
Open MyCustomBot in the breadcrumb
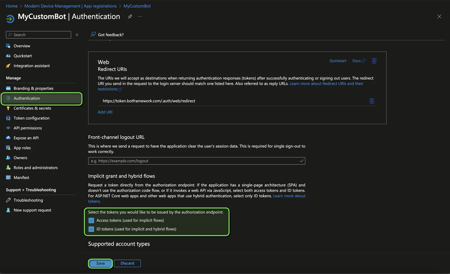[137, 6]
